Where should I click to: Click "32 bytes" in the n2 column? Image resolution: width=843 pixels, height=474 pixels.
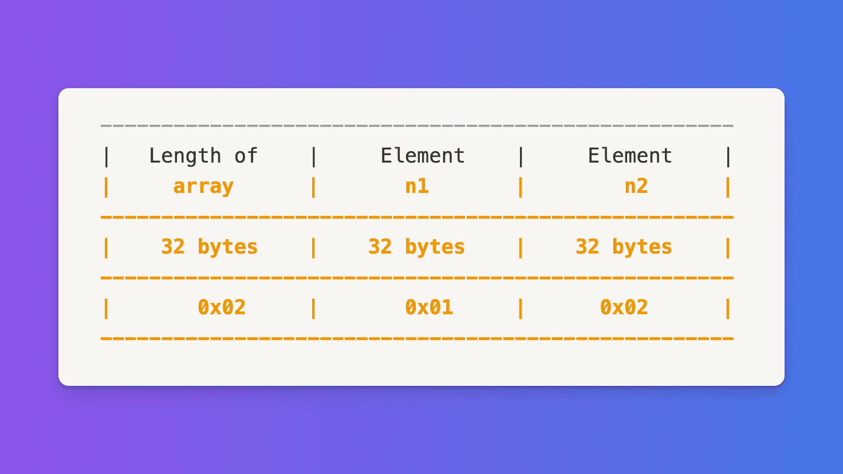click(x=624, y=247)
